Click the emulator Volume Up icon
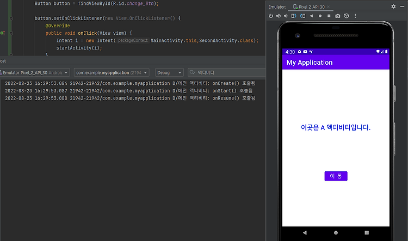This screenshot has width=408, height=241. (279, 16)
